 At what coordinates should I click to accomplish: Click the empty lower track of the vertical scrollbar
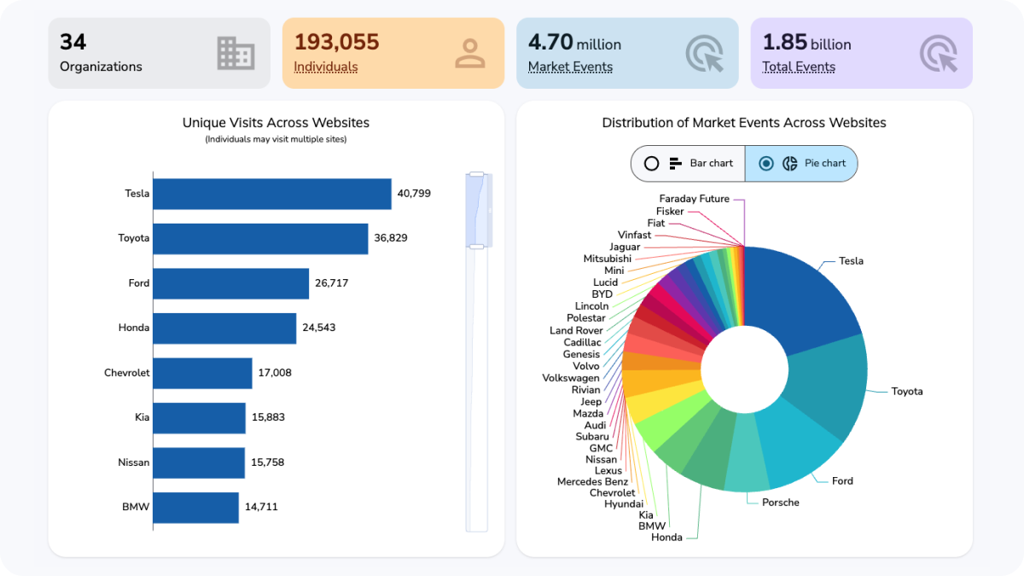click(x=476, y=393)
